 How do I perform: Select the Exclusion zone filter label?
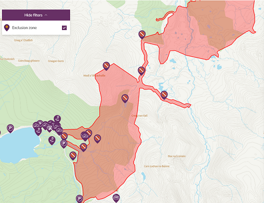24,28
